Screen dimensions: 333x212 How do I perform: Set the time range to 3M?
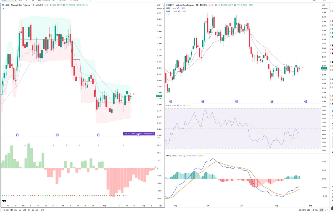click(16, 210)
